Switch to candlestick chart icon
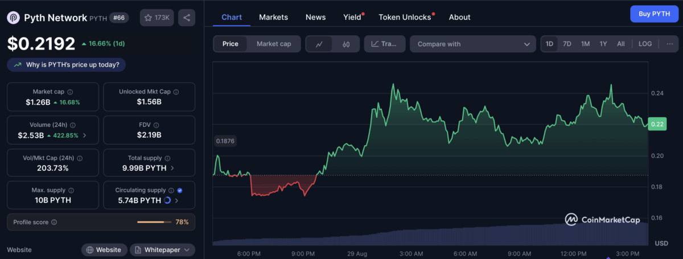683x259 pixels. (345, 44)
